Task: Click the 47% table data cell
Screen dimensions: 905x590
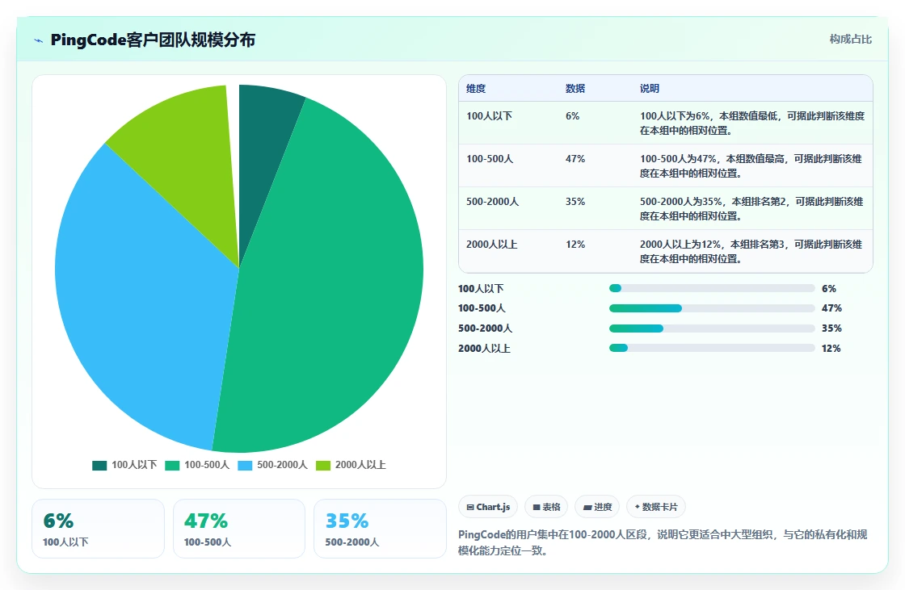Action: tap(575, 159)
